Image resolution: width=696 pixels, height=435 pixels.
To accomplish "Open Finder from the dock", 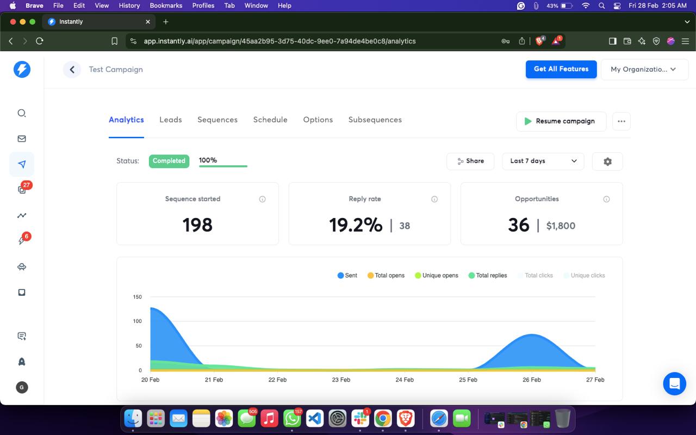I will [x=133, y=418].
